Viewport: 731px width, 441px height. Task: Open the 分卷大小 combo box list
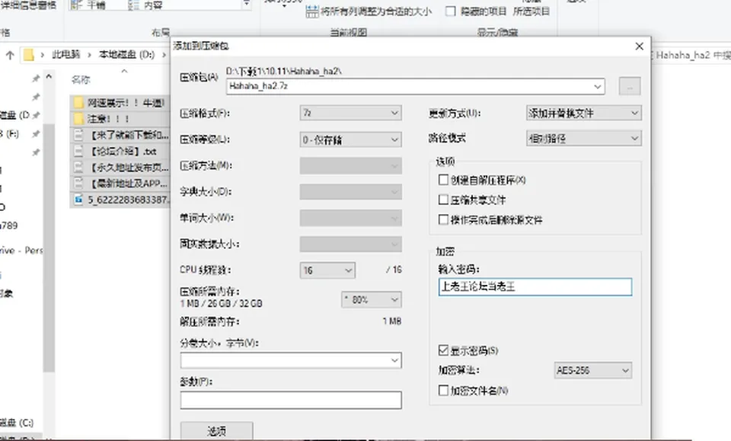[x=394, y=360]
